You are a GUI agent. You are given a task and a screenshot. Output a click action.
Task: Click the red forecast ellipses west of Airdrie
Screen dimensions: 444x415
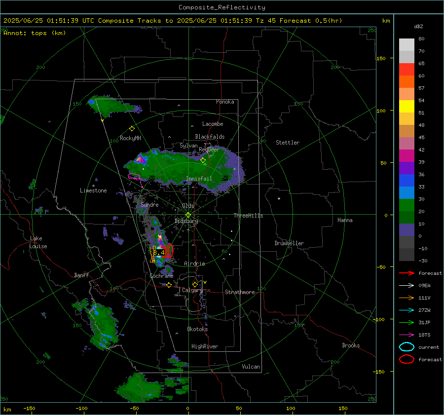tap(168, 250)
